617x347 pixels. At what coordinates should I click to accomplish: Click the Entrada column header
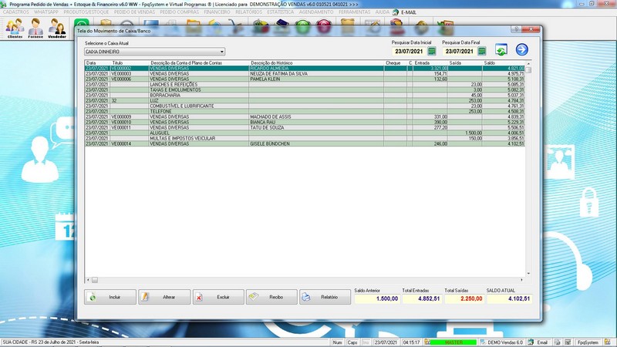(x=430, y=63)
